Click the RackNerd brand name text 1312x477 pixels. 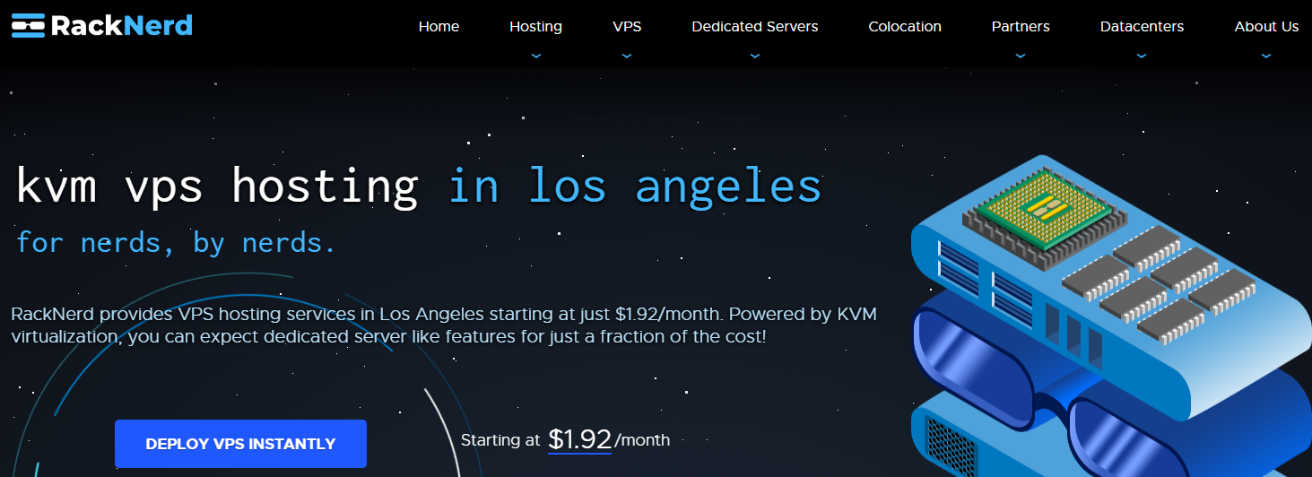coord(122,26)
